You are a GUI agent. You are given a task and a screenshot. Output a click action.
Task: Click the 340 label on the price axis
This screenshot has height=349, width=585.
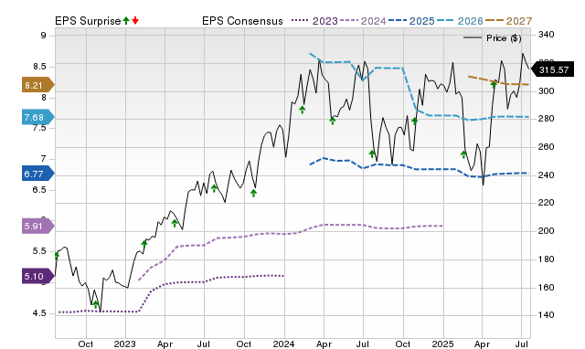click(547, 35)
